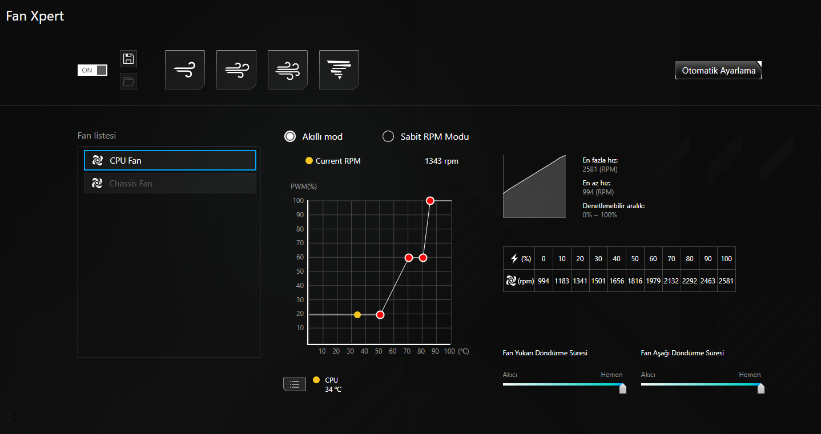Click the 2463 rpm cell in the table
The image size is (821, 434).
[708, 281]
